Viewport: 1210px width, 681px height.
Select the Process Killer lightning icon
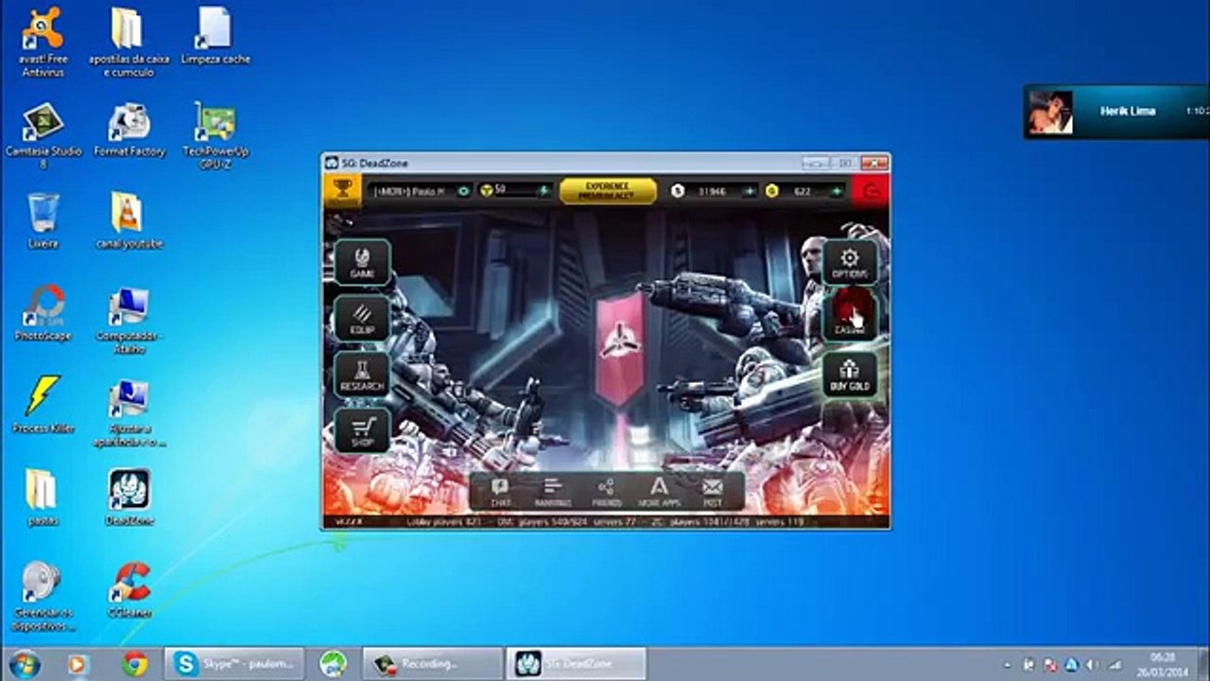tap(43, 405)
